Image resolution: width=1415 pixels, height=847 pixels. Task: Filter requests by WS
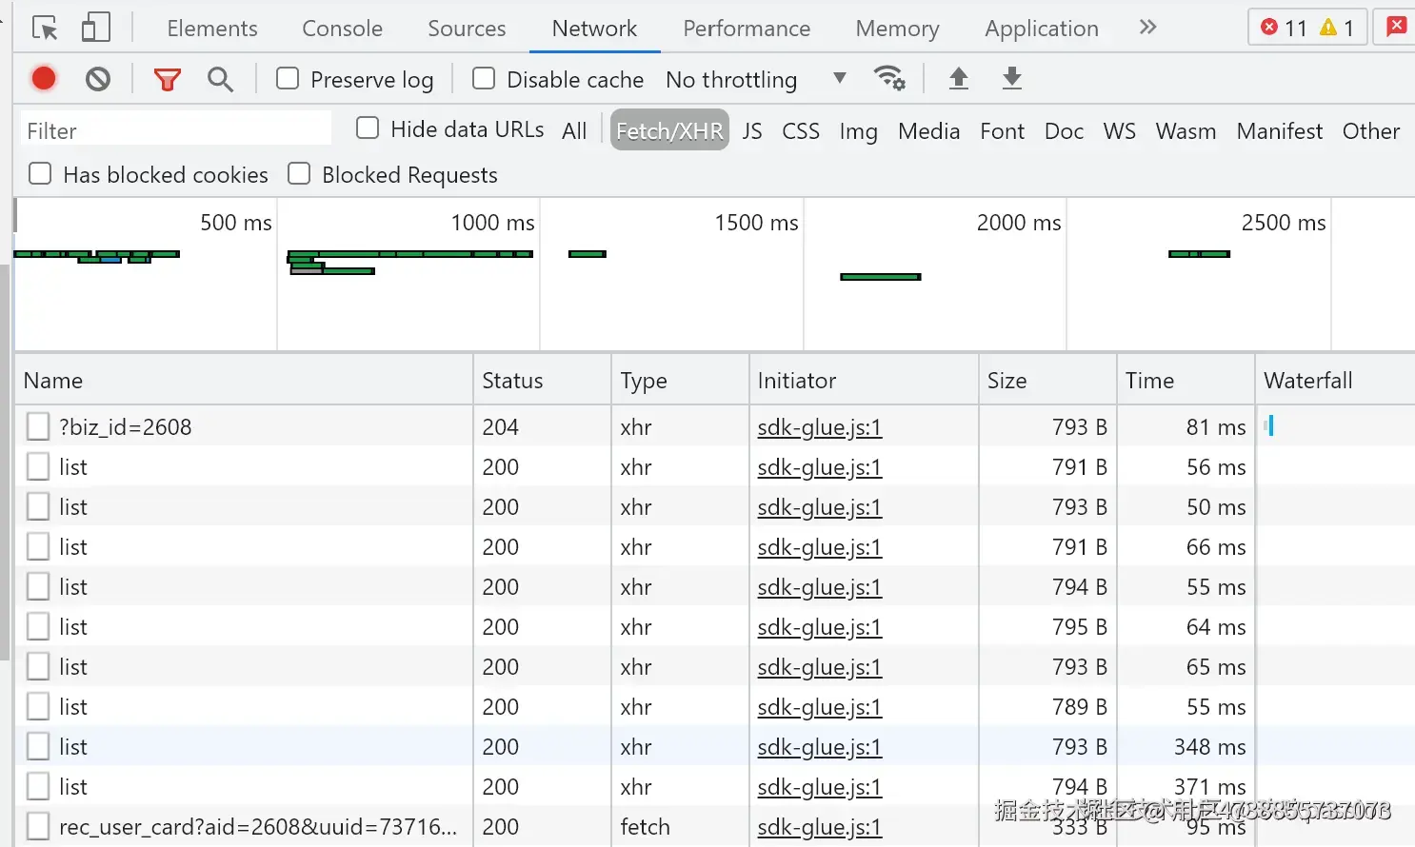[1120, 130]
